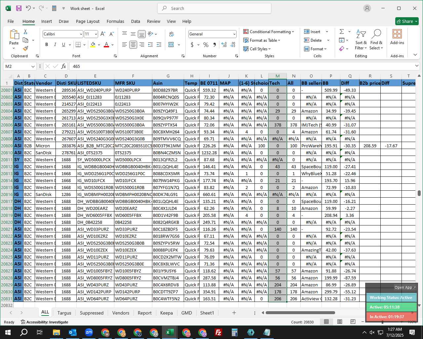Toggle Align Right button
The image size is (423, 339).
(x=142, y=44)
